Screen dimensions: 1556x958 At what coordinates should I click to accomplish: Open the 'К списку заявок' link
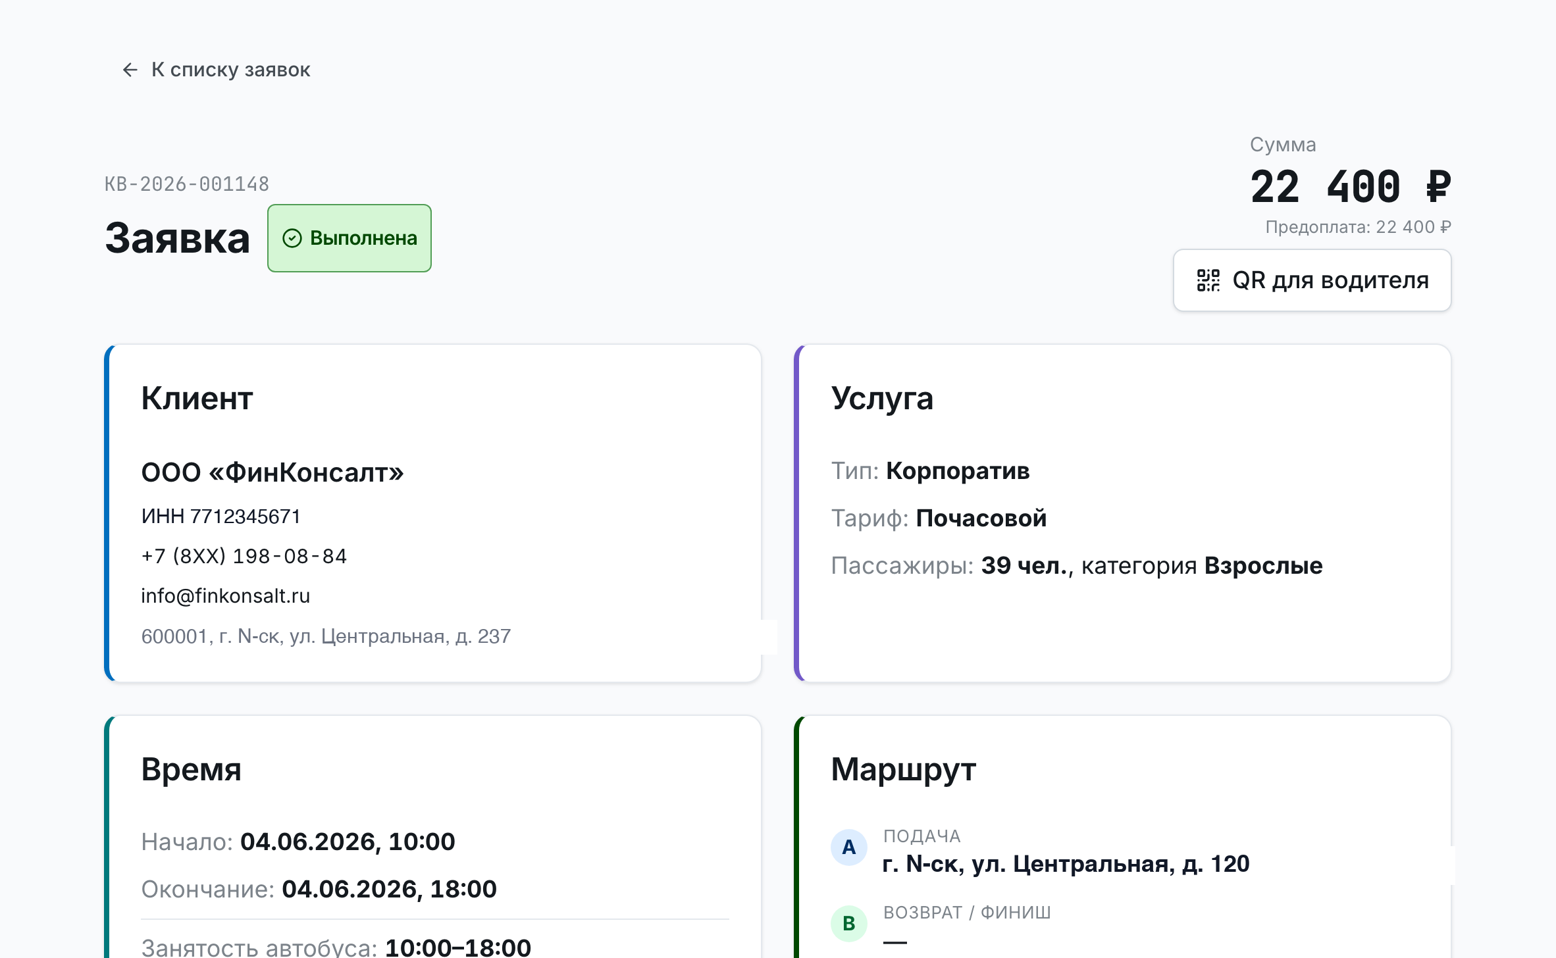click(x=216, y=70)
